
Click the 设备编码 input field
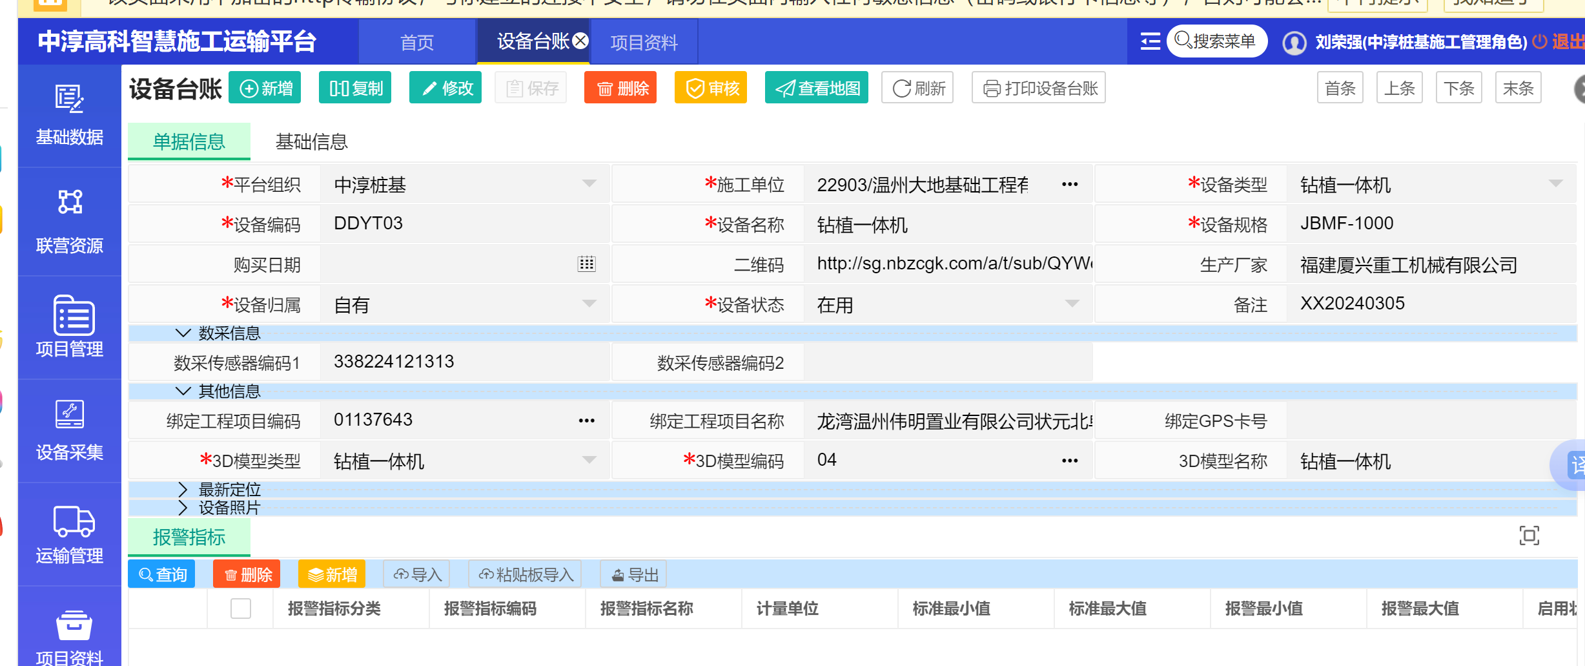click(465, 224)
